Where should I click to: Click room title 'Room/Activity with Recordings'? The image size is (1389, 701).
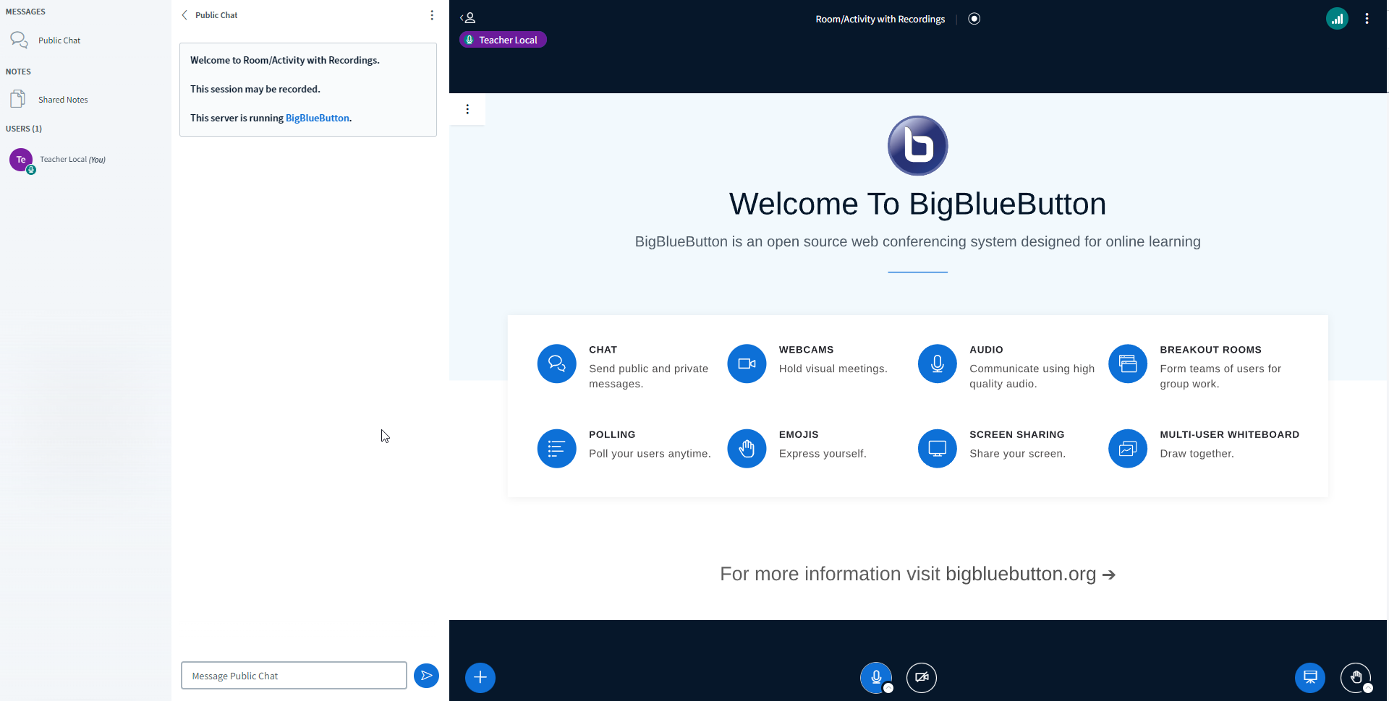coord(880,19)
